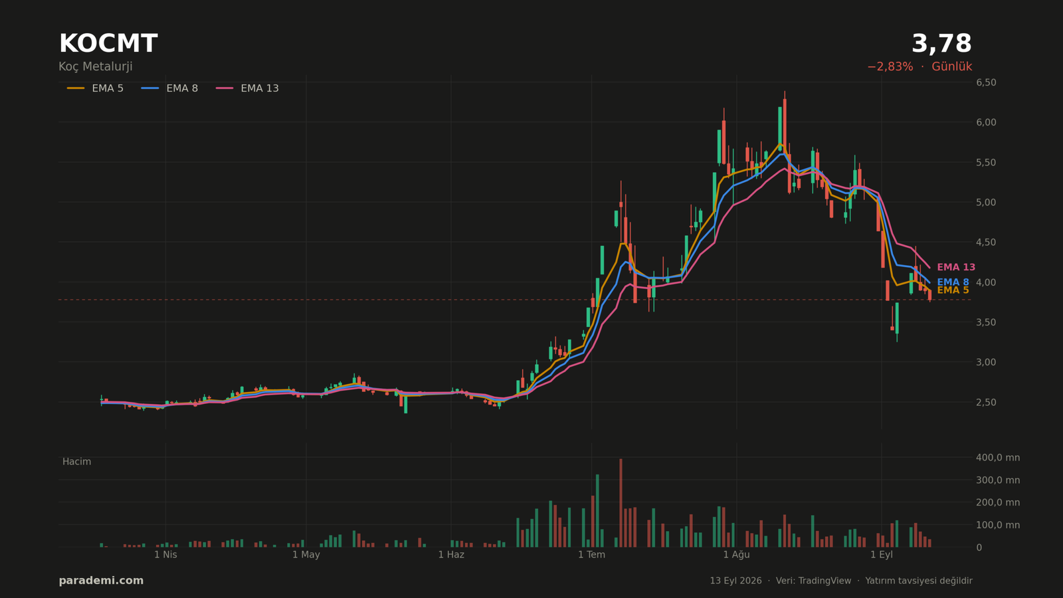Click the blue EMA 8 line-end label
This screenshot has width=1063, height=598.
pos(953,282)
